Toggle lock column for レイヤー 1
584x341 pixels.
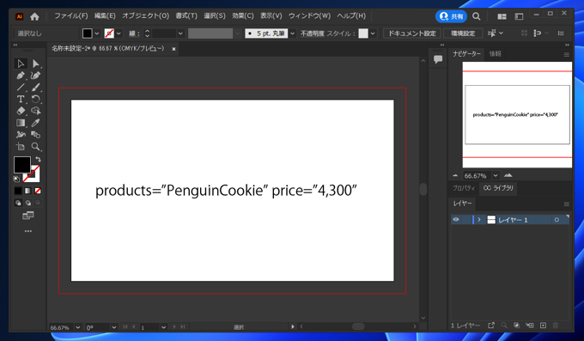465,220
